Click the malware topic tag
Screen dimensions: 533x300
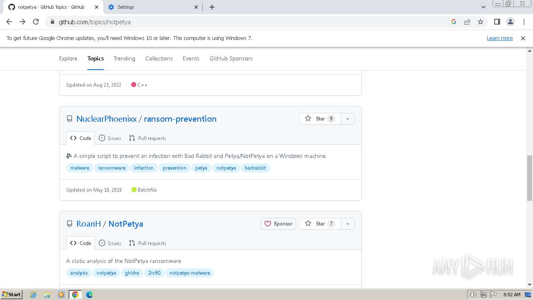[x=80, y=168]
